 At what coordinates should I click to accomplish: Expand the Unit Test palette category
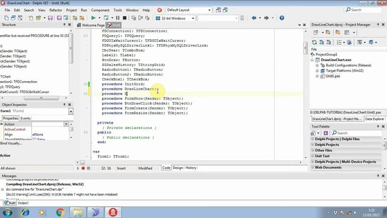[x=313, y=156]
